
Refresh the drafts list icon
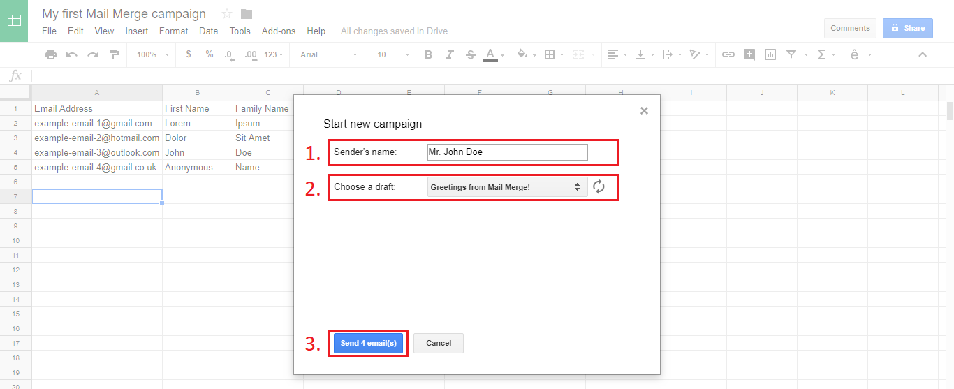599,186
